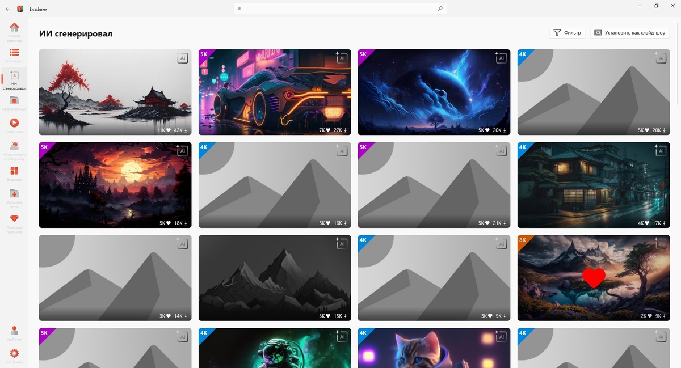Screen dimensions: 681x368
Task: Click Установить как слайд-шоу button
Action: coord(630,33)
